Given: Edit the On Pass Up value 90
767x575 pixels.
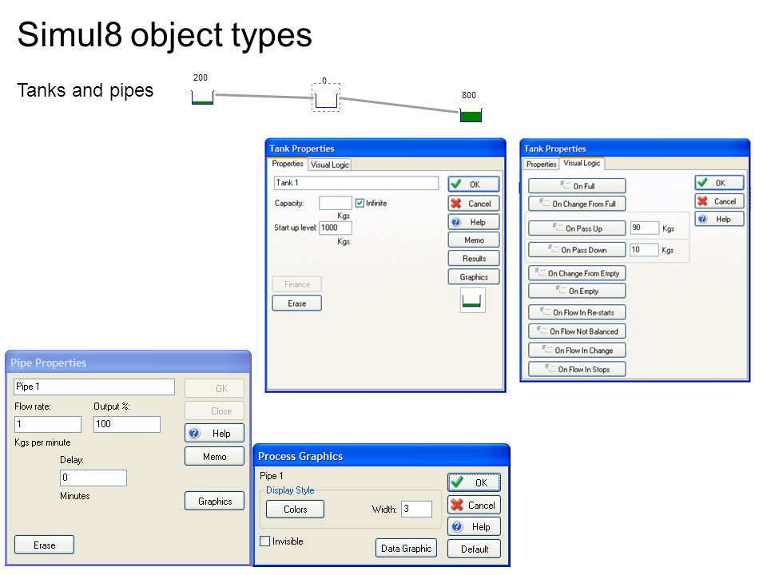Looking at the screenshot, I should [644, 228].
